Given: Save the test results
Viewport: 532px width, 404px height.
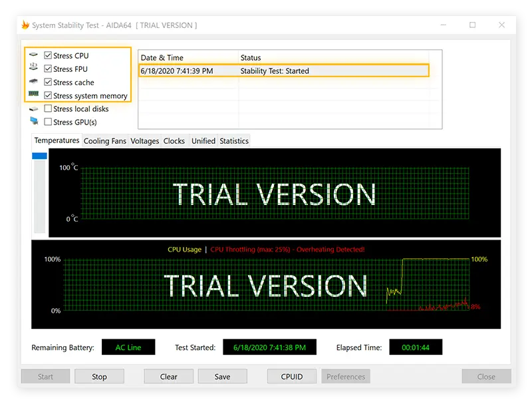Looking at the screenshot, I should [223, 377].
